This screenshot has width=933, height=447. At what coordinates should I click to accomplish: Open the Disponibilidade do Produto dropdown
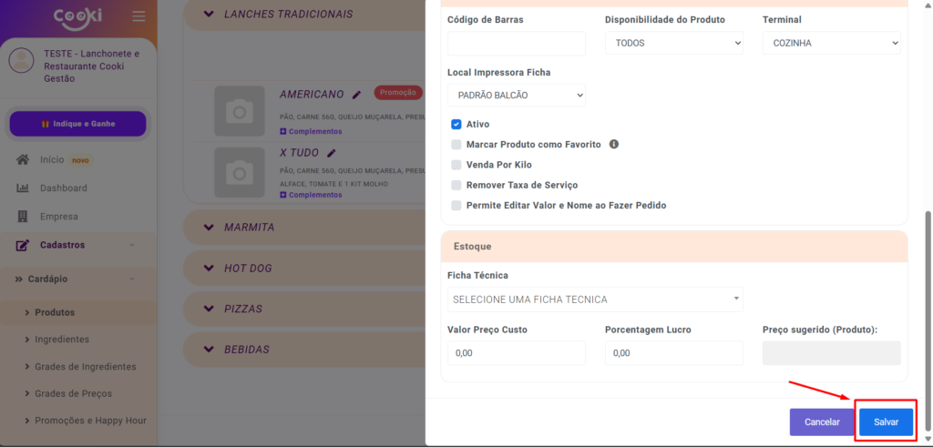point(673,43)
